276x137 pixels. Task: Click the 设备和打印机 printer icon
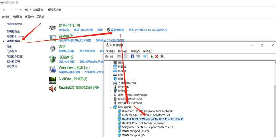(x=52, y=28)
